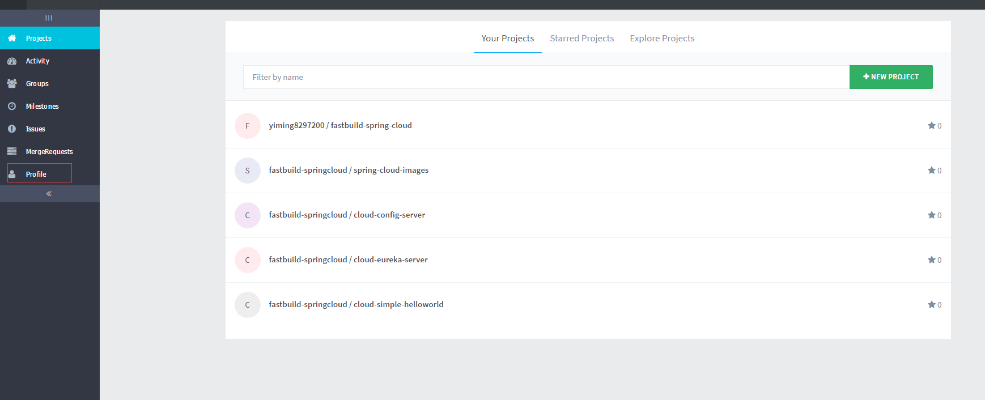Click the Groups people icon
The width and height of the screenshot is (985, 400).
coord(12,83)
